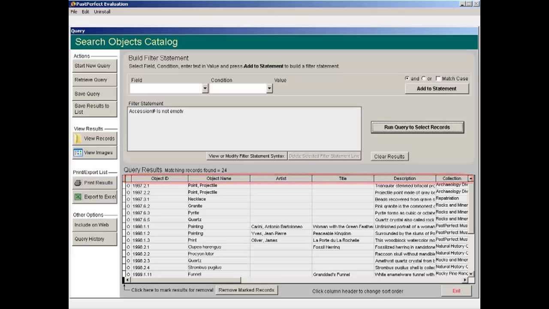This screenshot has width=549, height=309.
Task: Select the 'and' radio button
Action: point(407,79)
